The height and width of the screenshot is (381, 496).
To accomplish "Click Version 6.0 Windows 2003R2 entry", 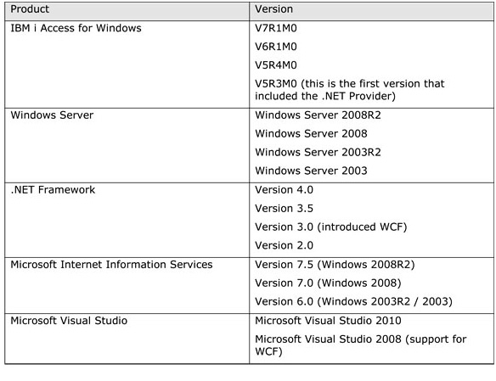I will [353, 302].
